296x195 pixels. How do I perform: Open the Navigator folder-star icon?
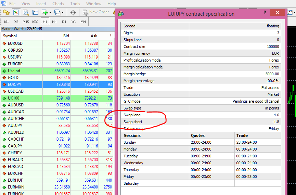coord(6,12)
